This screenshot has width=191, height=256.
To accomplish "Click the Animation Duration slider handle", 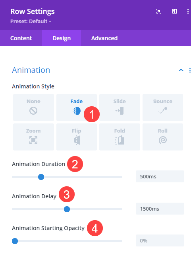I will pyautogui.click(x=41, y=177).
